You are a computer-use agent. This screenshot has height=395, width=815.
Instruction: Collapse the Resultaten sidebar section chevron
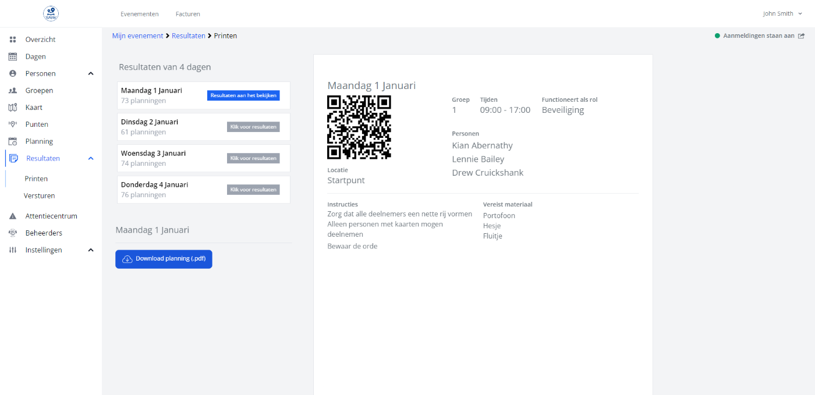pos(91,158)
